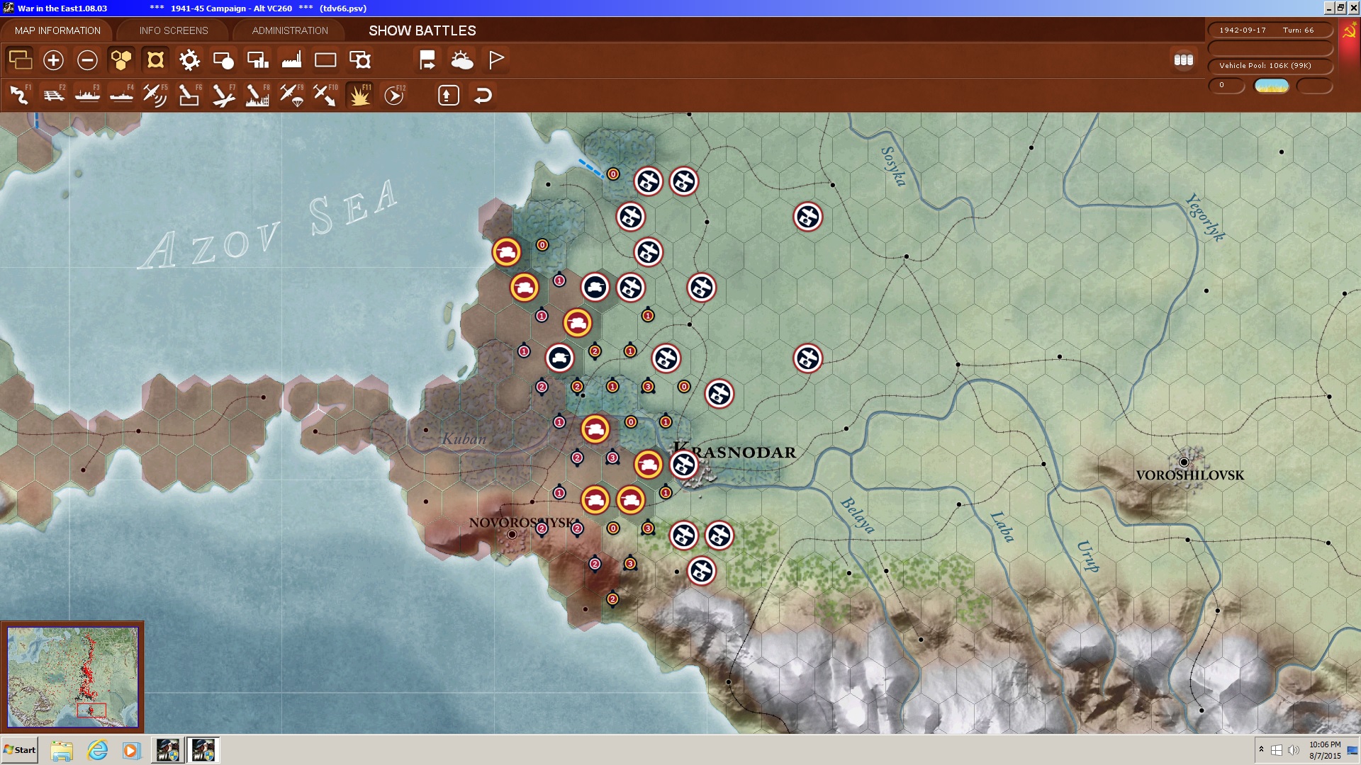This screenshot has height=765, width=1361.
Task: Zoom out with the minus icon
Action: click(87, 60)
